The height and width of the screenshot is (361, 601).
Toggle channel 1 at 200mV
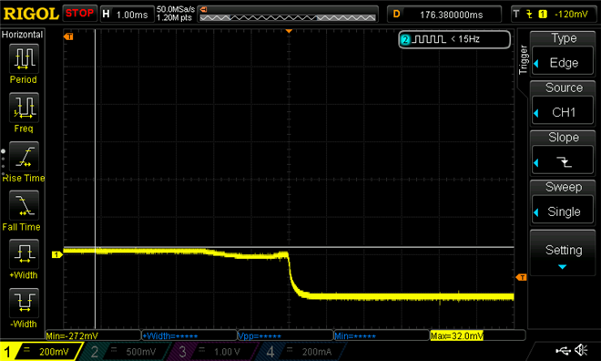pos(41,351)
